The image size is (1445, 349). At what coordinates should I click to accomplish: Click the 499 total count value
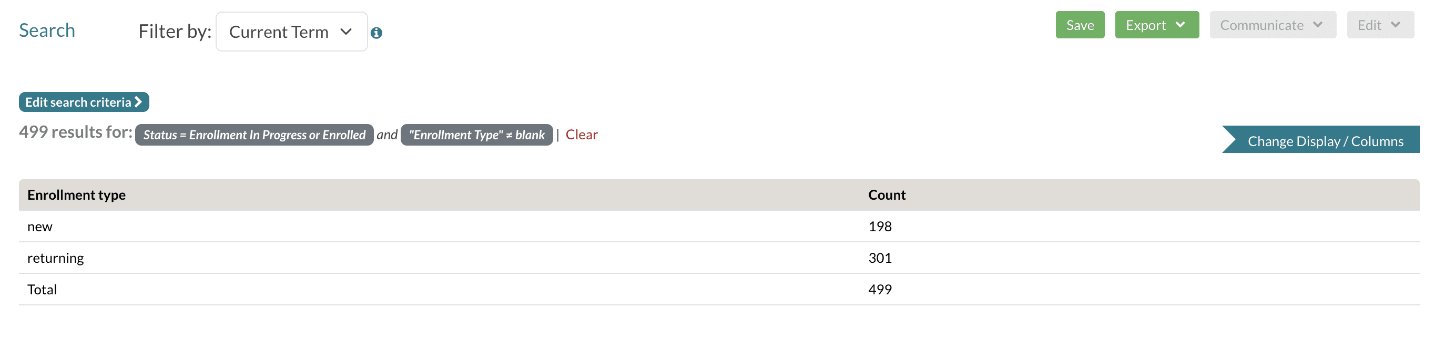click(880, 290)
